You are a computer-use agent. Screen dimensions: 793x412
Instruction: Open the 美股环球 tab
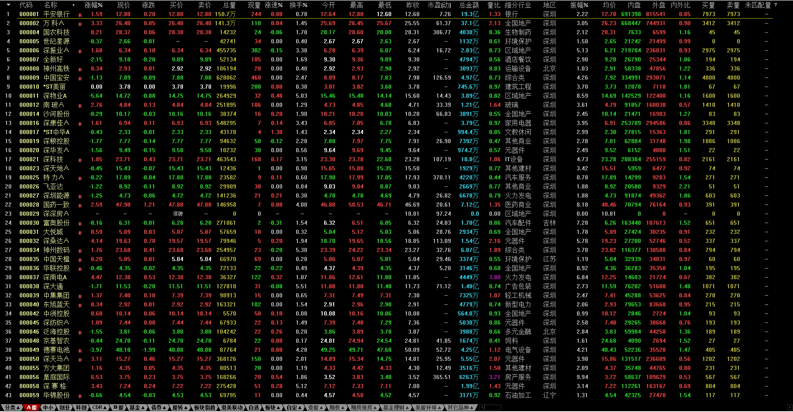click(428, 407)
